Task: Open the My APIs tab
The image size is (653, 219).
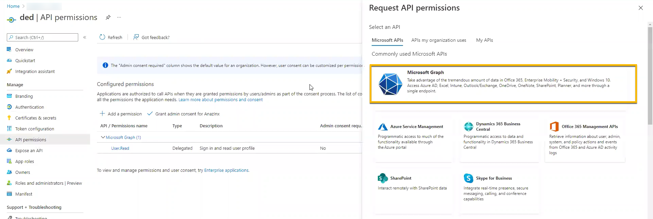Action: pos(484,40)
